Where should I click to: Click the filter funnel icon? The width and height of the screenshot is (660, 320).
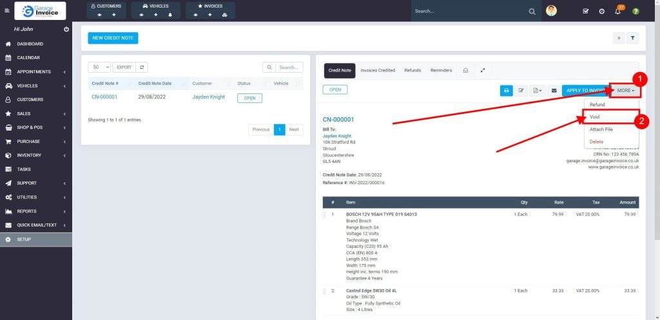pyautogui.click(x=632, y=38)
